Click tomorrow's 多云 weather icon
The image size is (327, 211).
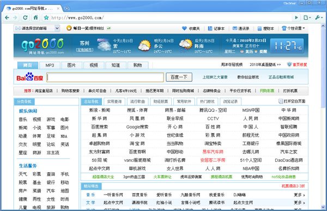pyautogui.click(x=144, y=45)
